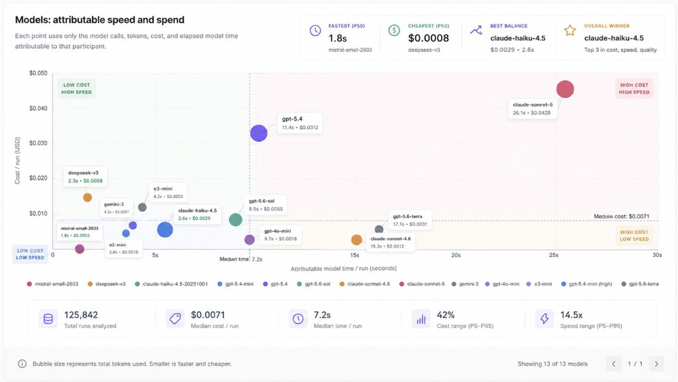Toggle gpt-5.4-mini legend entry
Viewport: 678px width, 382px height.
point(235,284)
